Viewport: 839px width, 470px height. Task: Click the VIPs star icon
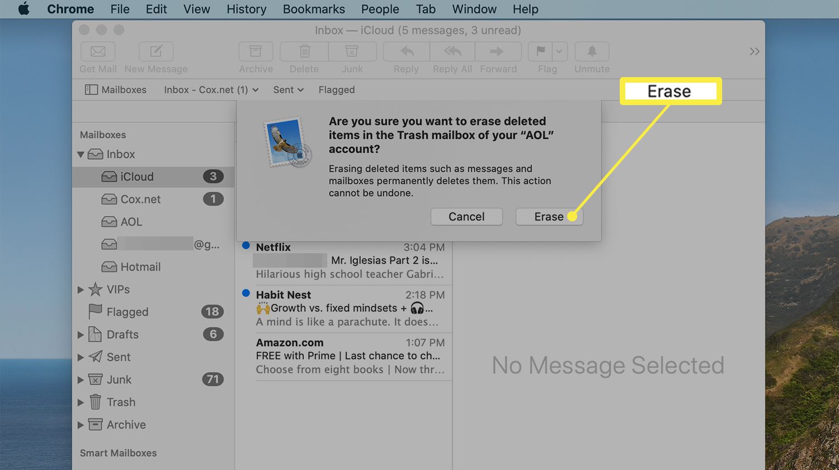click(x=96, y=289)
